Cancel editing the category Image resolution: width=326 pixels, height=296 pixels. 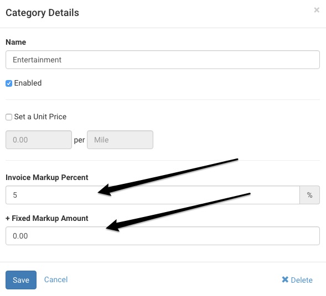[x=56, y=279]
